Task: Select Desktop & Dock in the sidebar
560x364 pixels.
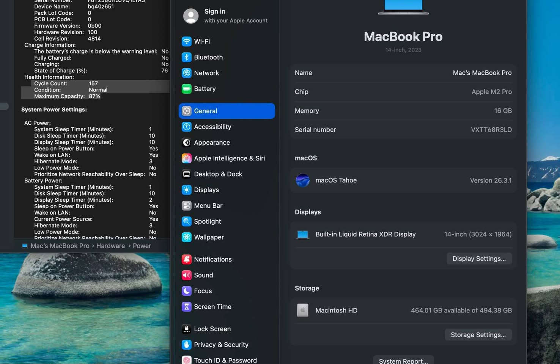Action: (x=227, y=174)
